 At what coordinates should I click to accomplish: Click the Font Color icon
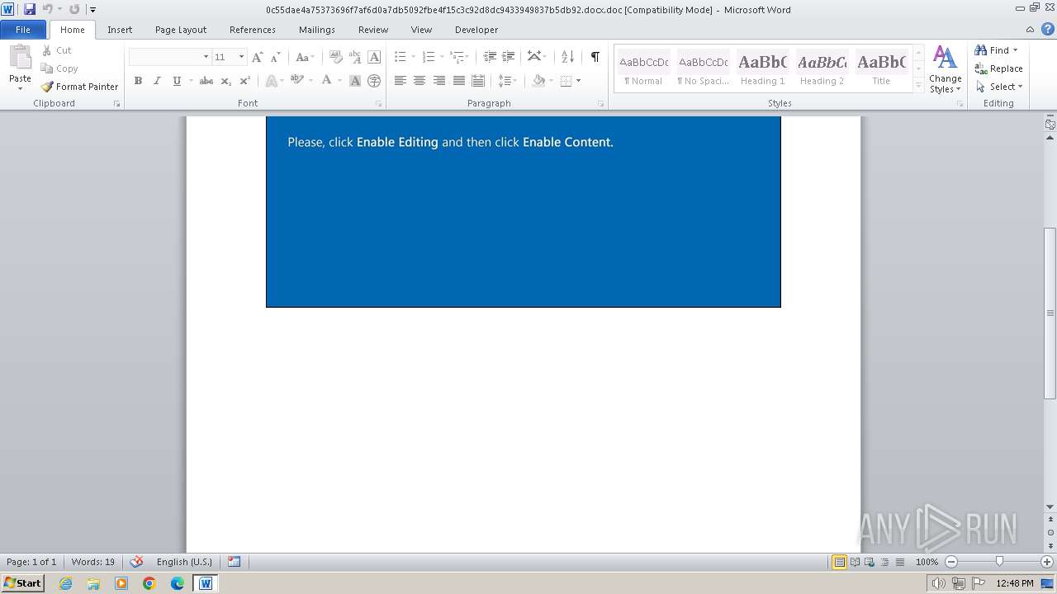coord(327,81)
